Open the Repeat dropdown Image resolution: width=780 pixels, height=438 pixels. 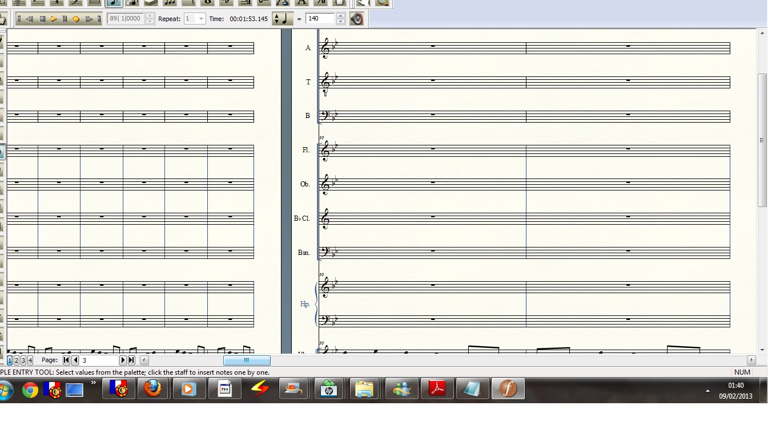pos(200,19)
